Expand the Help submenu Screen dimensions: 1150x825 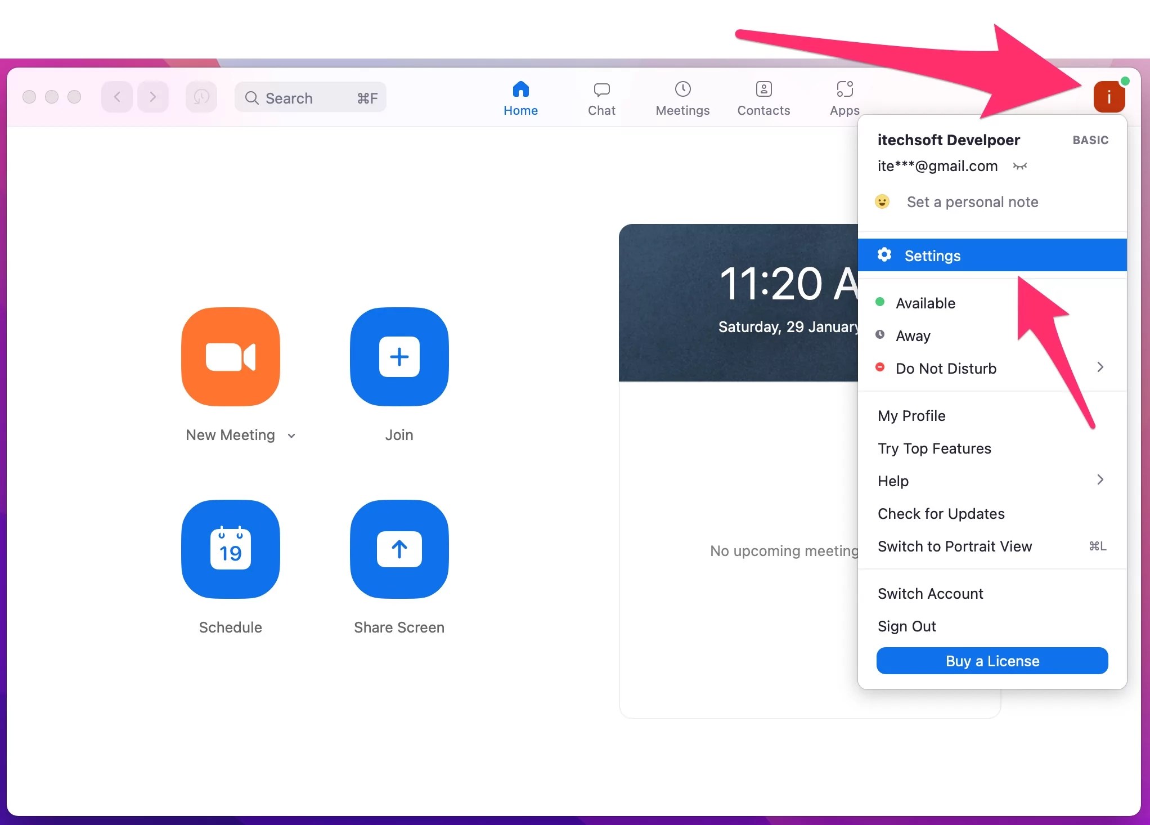(x=1100, y=480)
